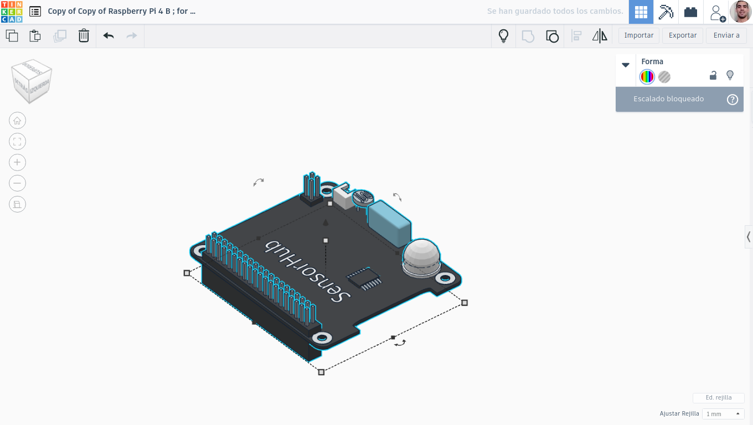Click the Forma panel title

point(652,61)
